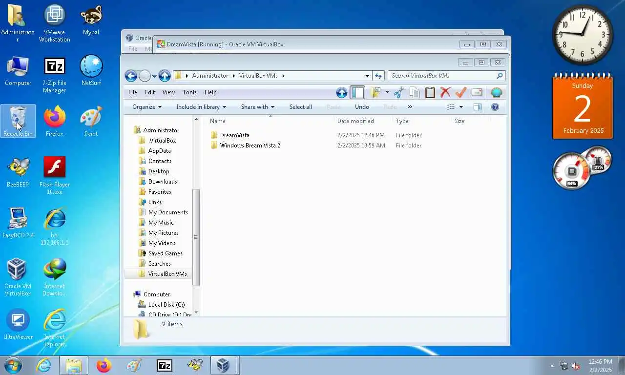Open recent pages dropdown next to Forward button
This screenshot has height=375, width=625.
tap(154, 76)
